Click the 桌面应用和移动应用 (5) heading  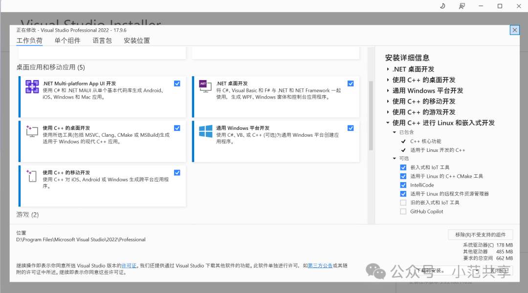(50, 67)
